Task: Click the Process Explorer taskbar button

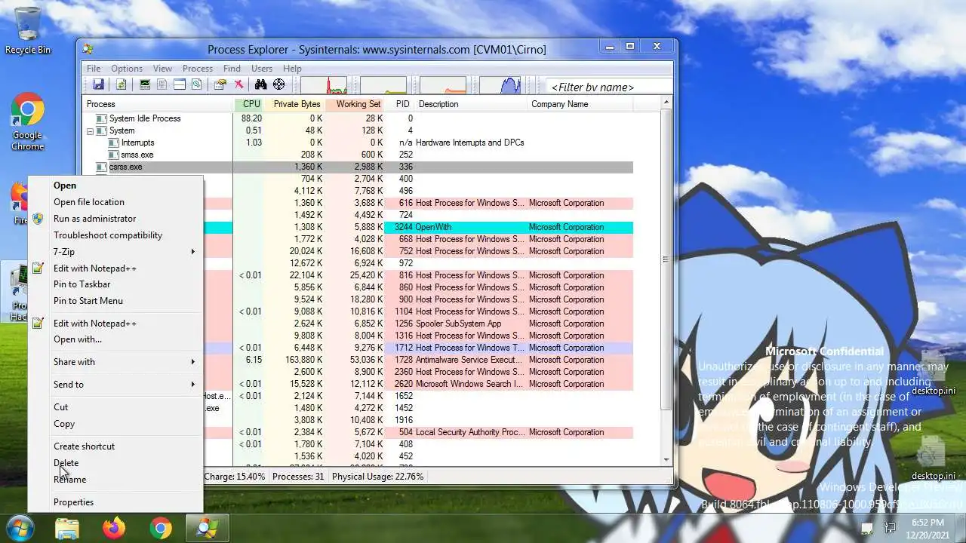Action: pos(207,528)
